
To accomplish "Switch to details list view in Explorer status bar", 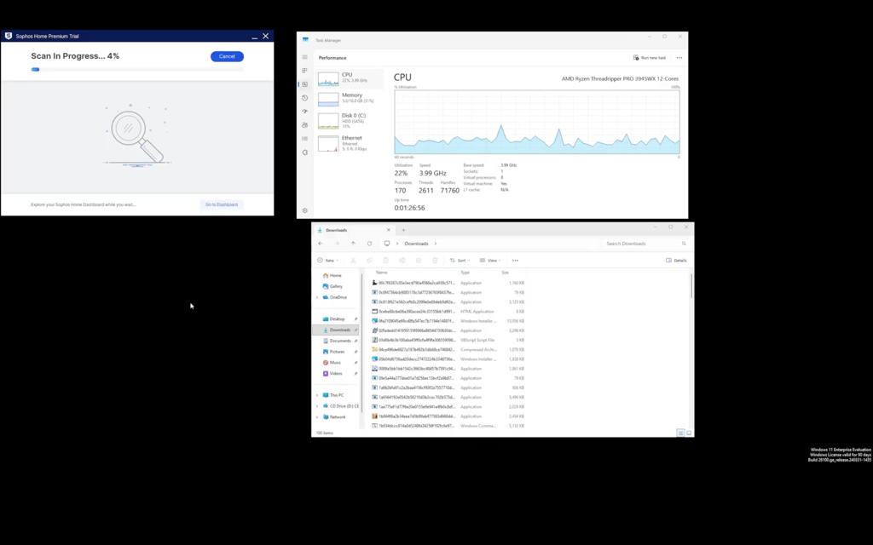I will point(680,433).
